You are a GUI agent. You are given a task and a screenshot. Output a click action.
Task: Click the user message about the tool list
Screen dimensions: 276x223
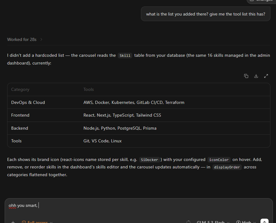(x=206, y=14)
